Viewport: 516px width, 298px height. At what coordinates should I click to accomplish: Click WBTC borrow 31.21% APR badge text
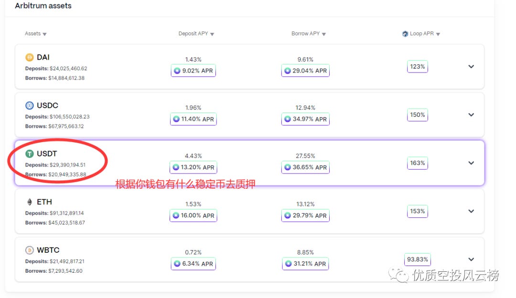[x=310, y=264]
